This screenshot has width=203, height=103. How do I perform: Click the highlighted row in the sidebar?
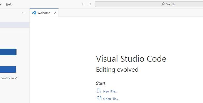pos(15,25)
